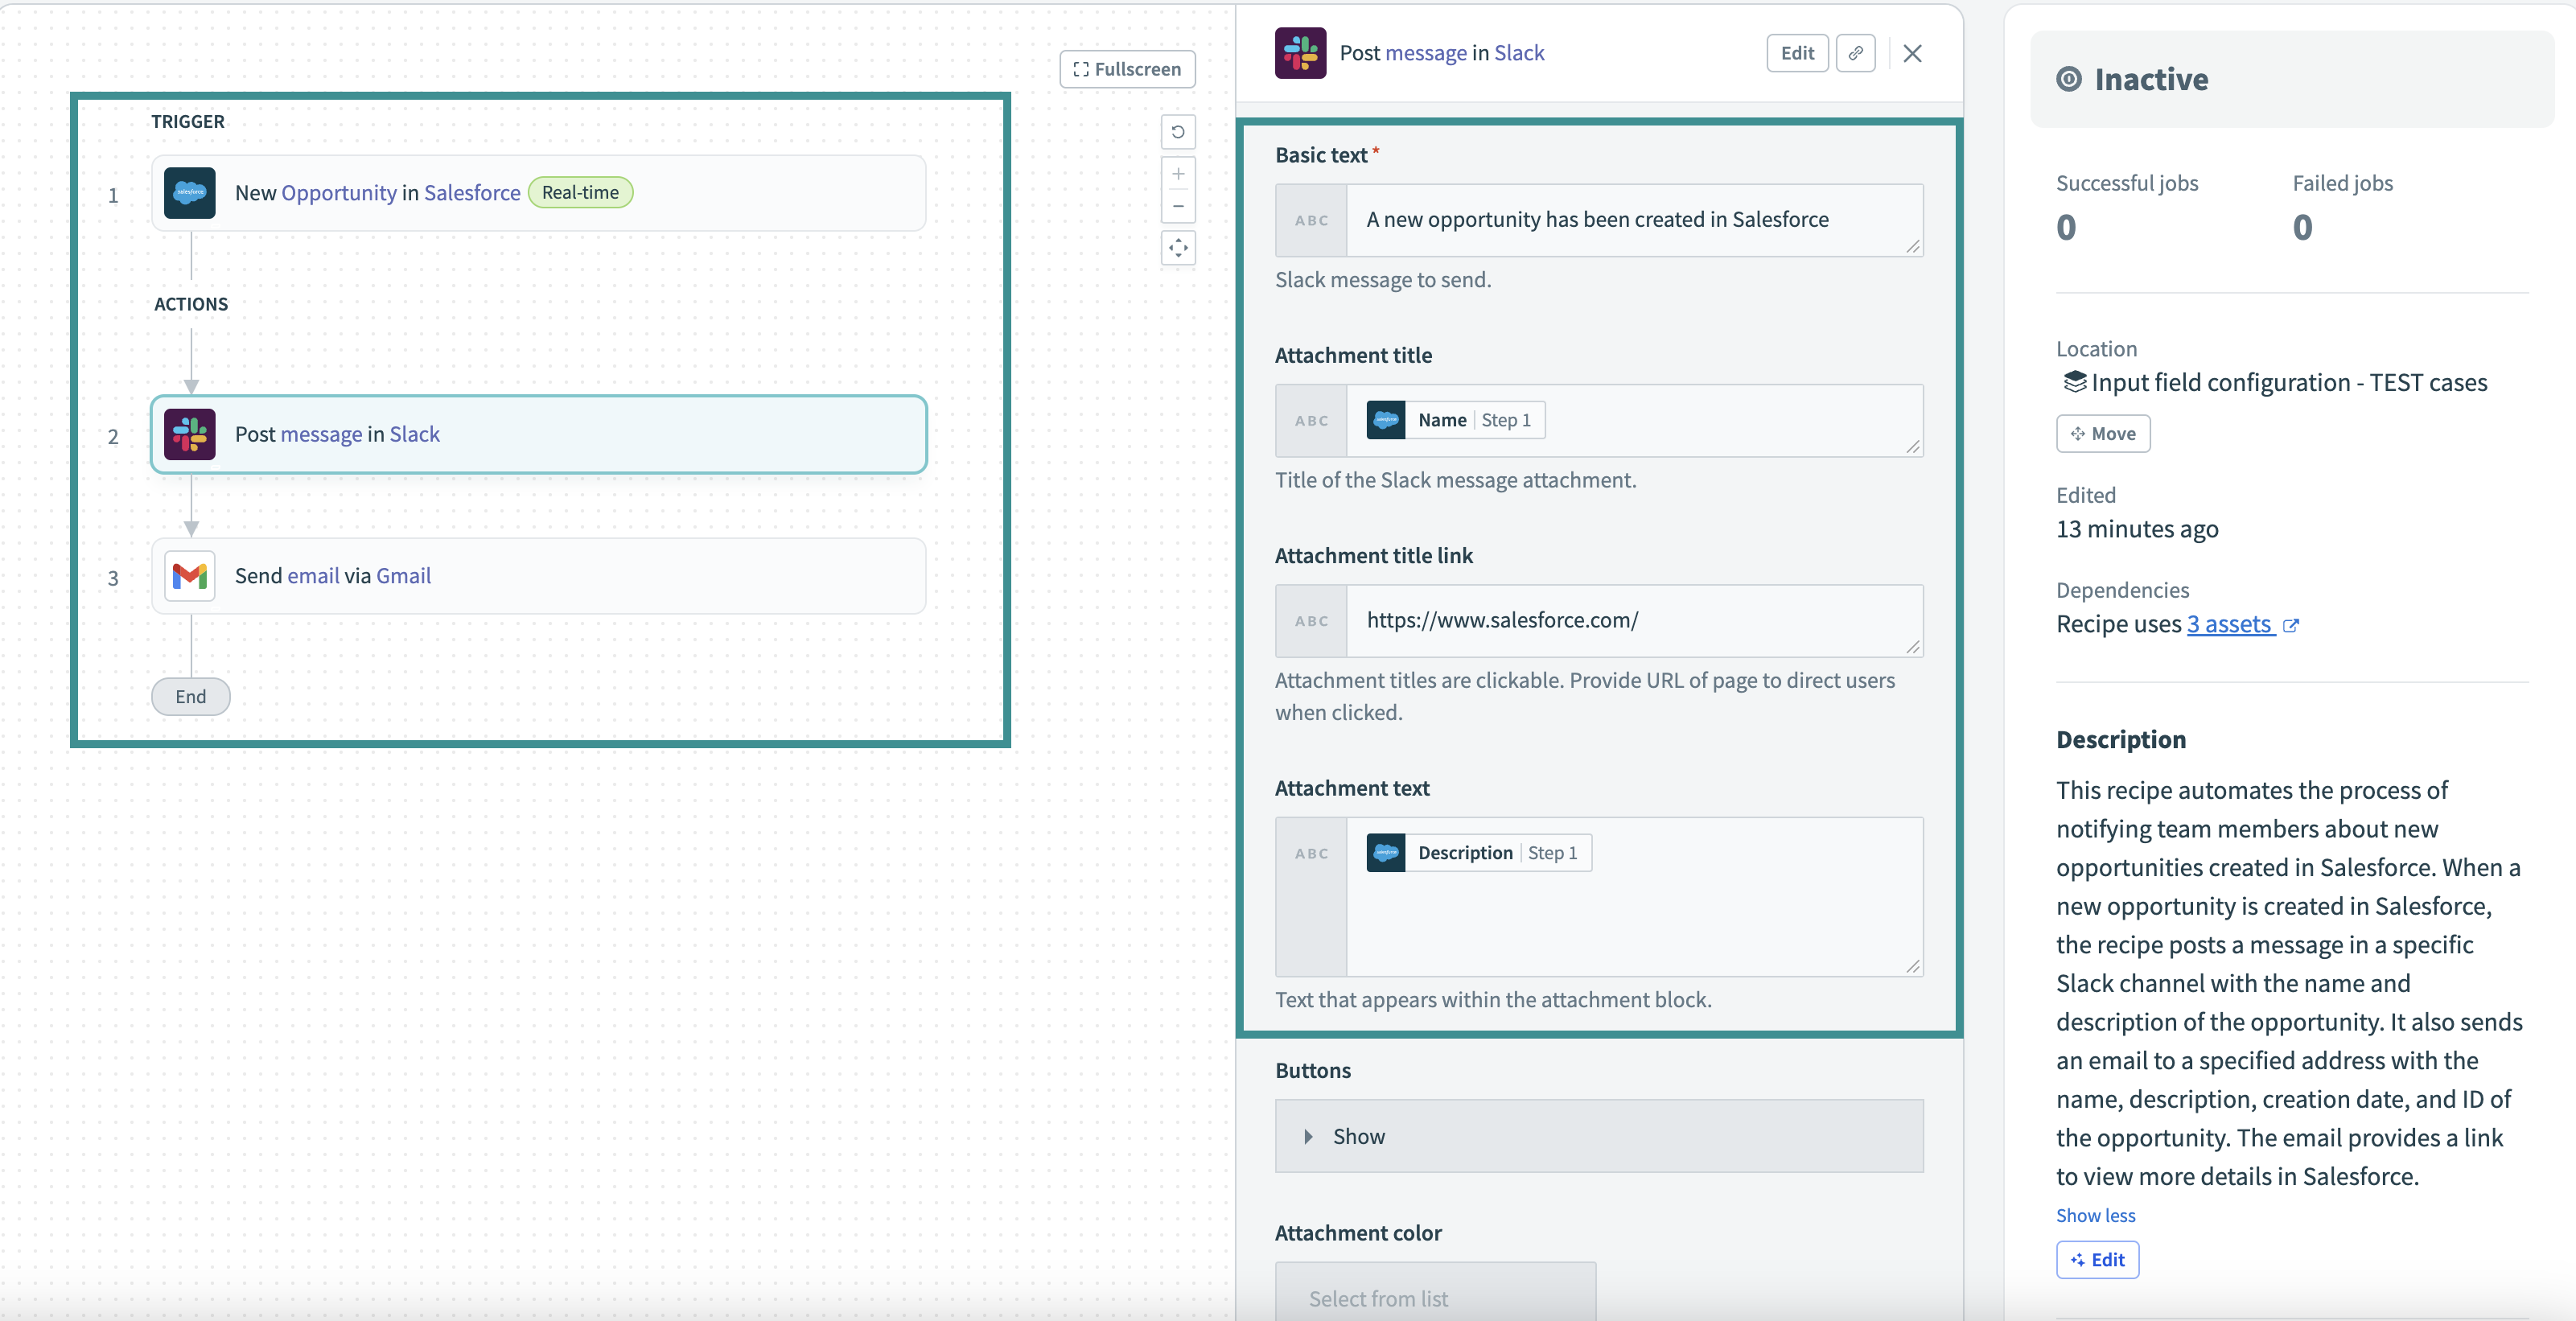Click the fit-to-screen canvas icon
The height and width of the screenshot is (1321, 2576).
[x=1178, y=248]
